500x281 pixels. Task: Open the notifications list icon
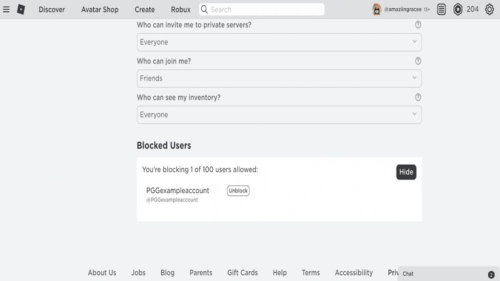click(x=441, y=9)
